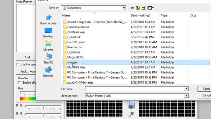Open Network in the places bar
Screen dimensions: 211x119
[48, 72]
